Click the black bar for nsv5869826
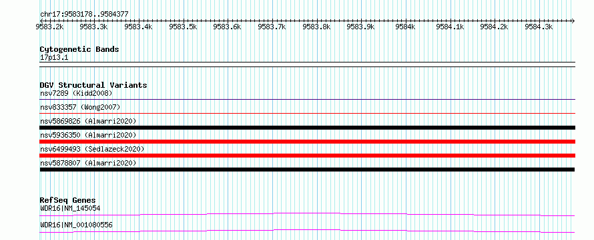The image size is (594, 240). coord(307,128)
